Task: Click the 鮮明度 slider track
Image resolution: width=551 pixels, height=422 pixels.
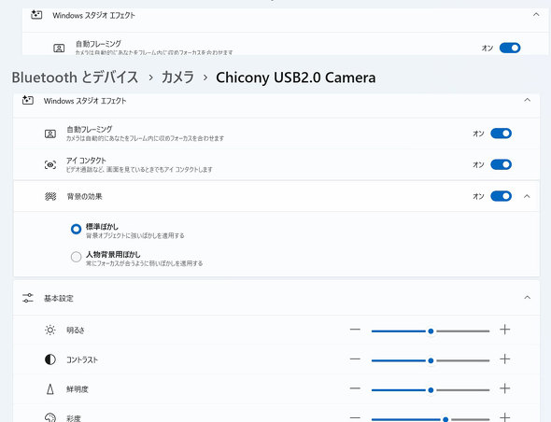Action: 431,390
